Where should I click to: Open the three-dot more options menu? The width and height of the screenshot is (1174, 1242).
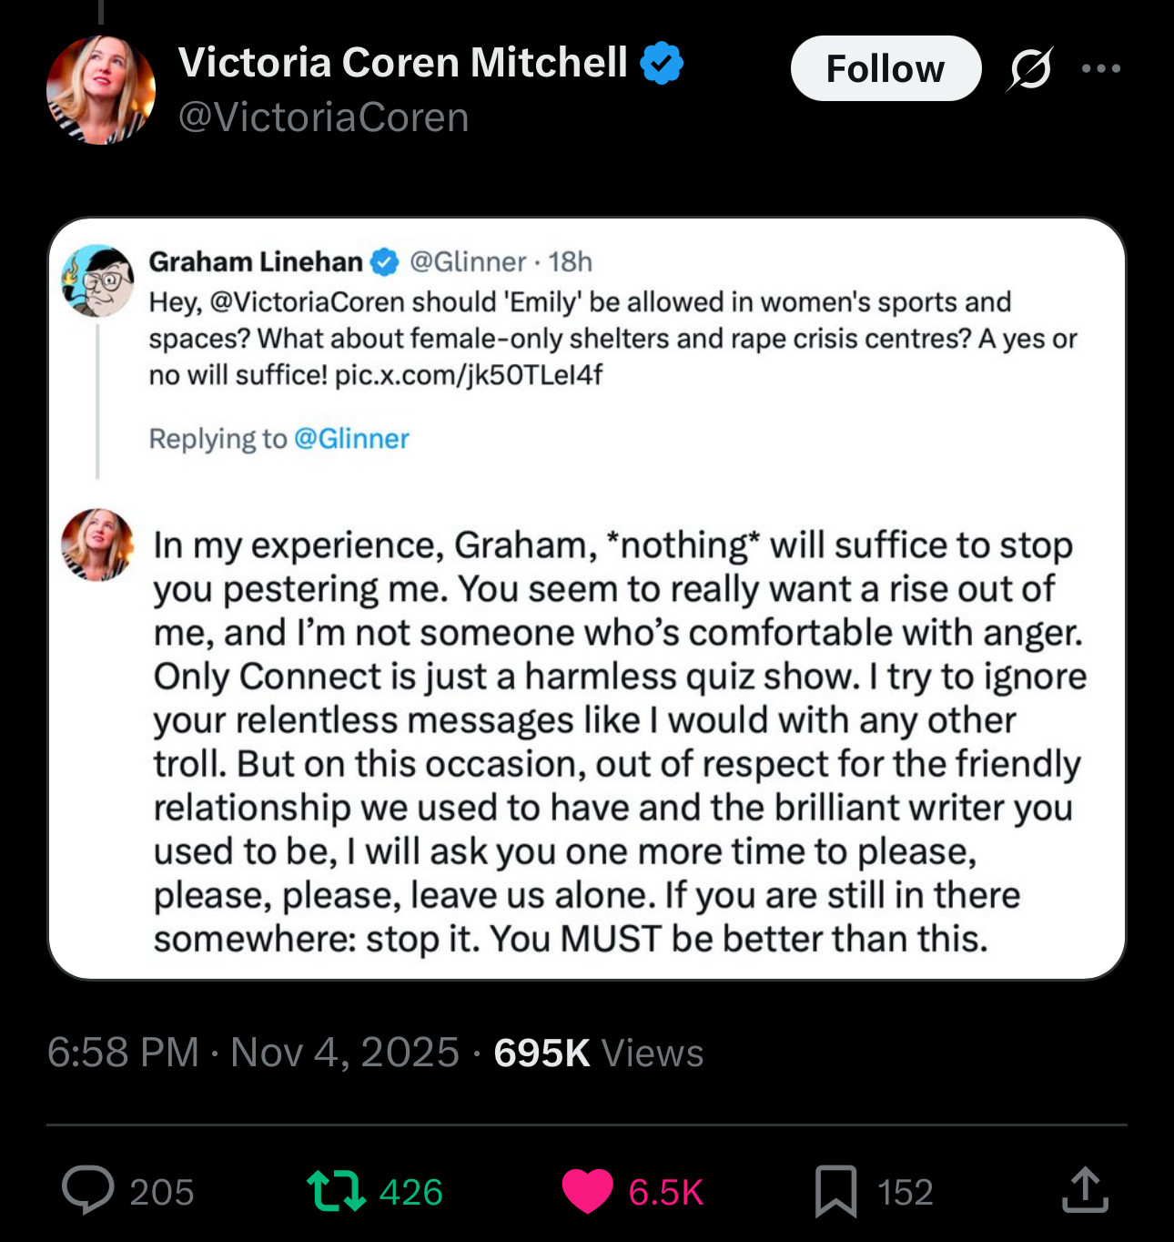click(1101, 68)
